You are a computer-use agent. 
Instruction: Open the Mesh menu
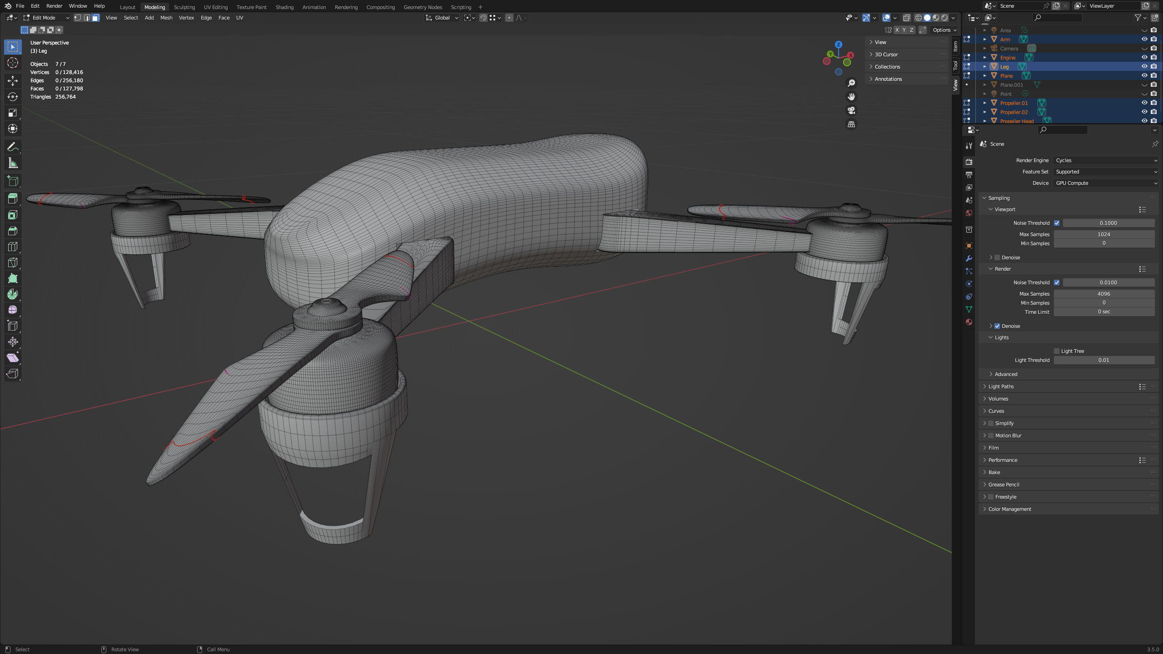click(x=166, y=18)
